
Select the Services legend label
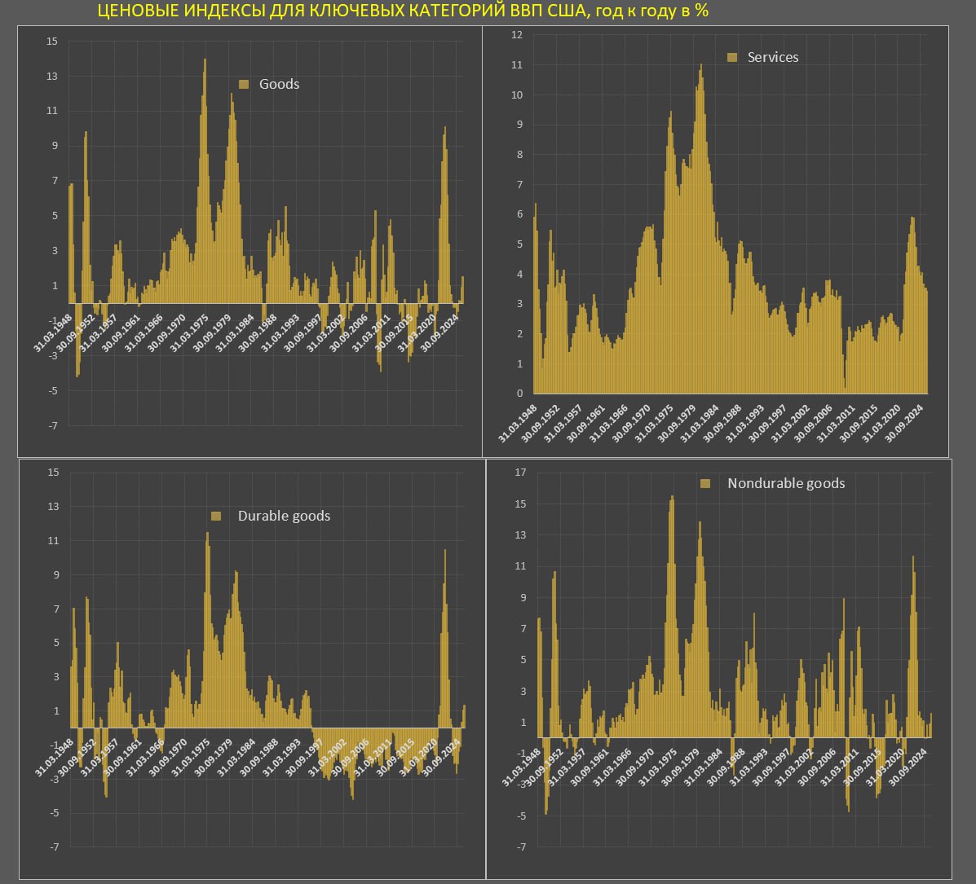(x=773, y=57)
